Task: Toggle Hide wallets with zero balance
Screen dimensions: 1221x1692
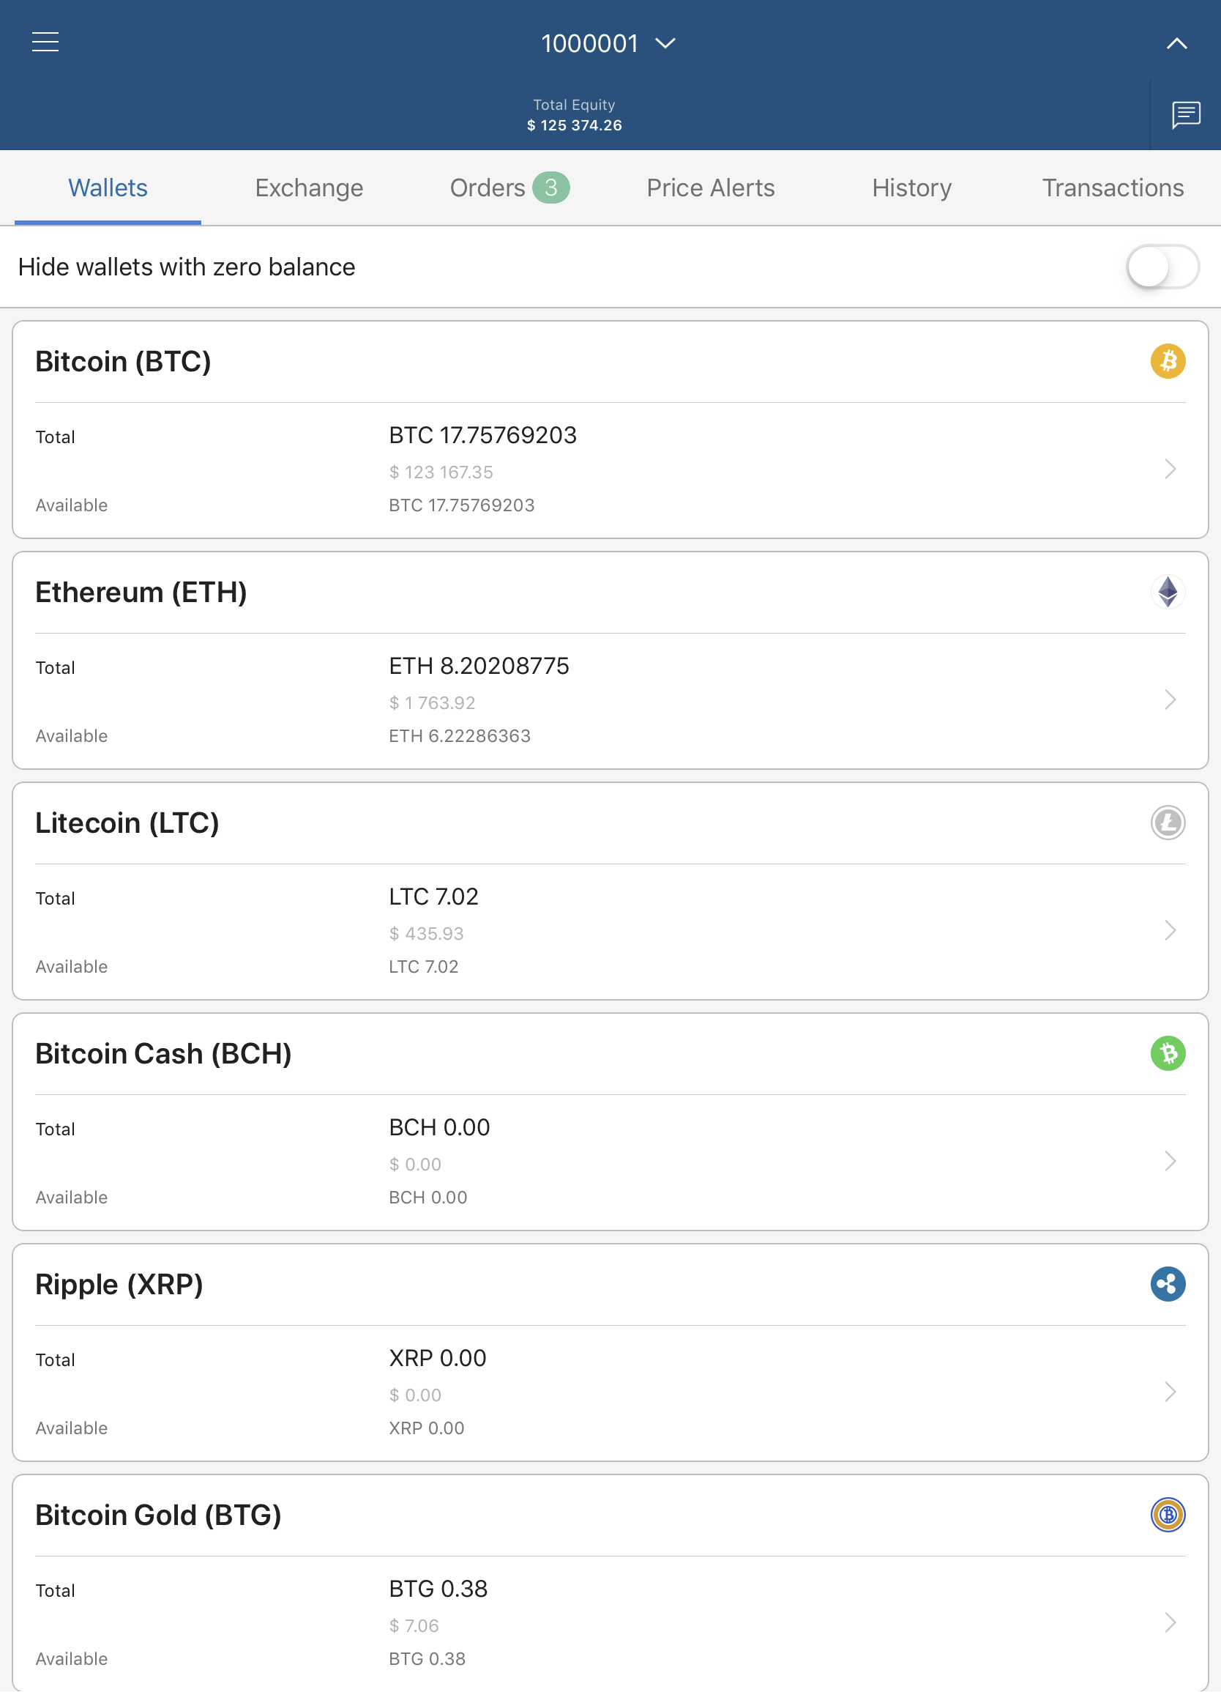Action: coord(1162,267)
